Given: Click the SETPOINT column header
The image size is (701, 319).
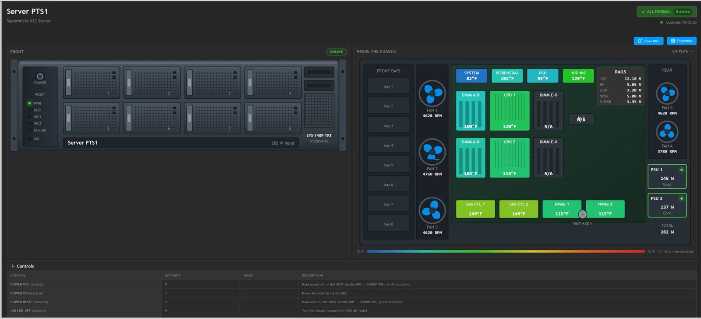Looking at the screenshot, I should [172, 276].
